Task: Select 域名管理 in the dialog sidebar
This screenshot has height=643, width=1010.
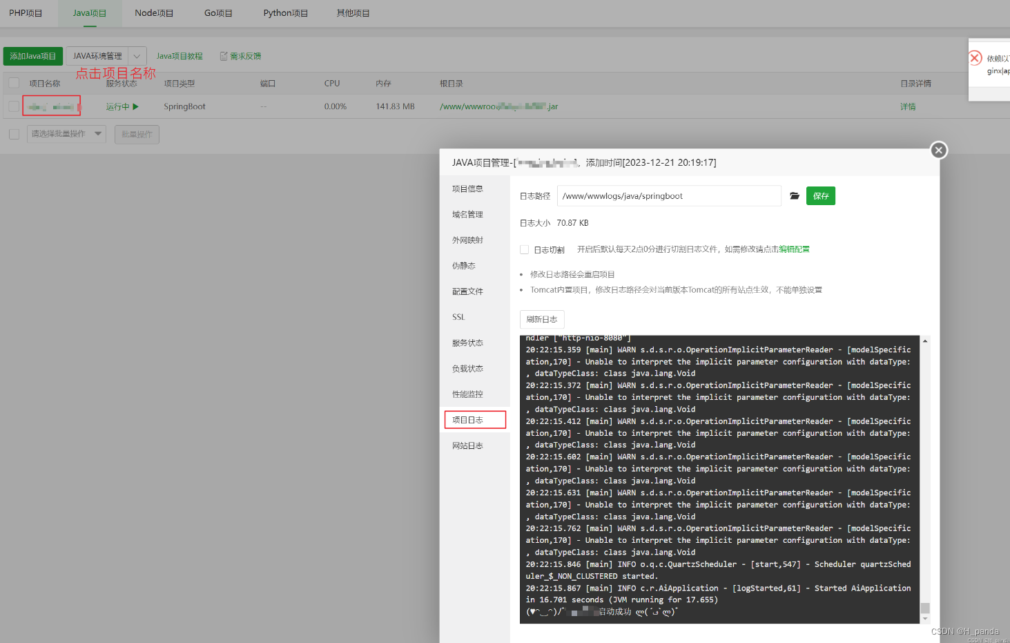Action: pyautogui.click(x=467, y=215)
